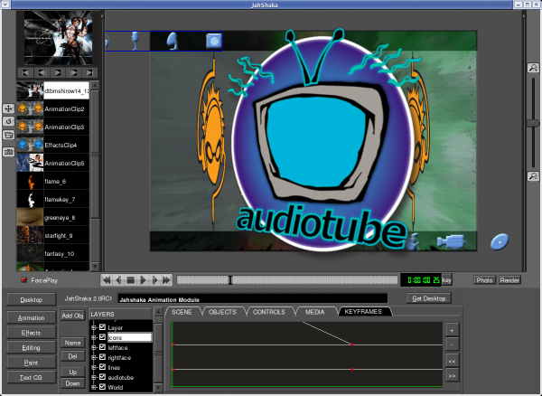The height and width of the screenshot is (396, 542).
Task: Open the Editing module
Action: [31, 347]
